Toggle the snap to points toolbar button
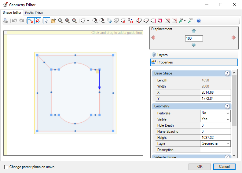242x173 pixels. [31, 21]
